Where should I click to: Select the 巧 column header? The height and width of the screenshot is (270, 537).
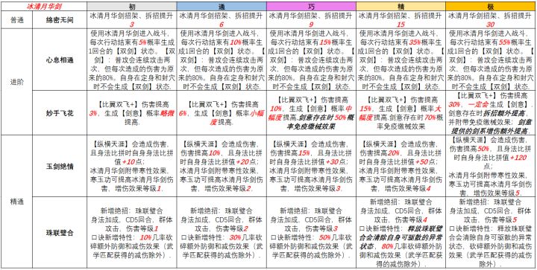click(311, 6)
